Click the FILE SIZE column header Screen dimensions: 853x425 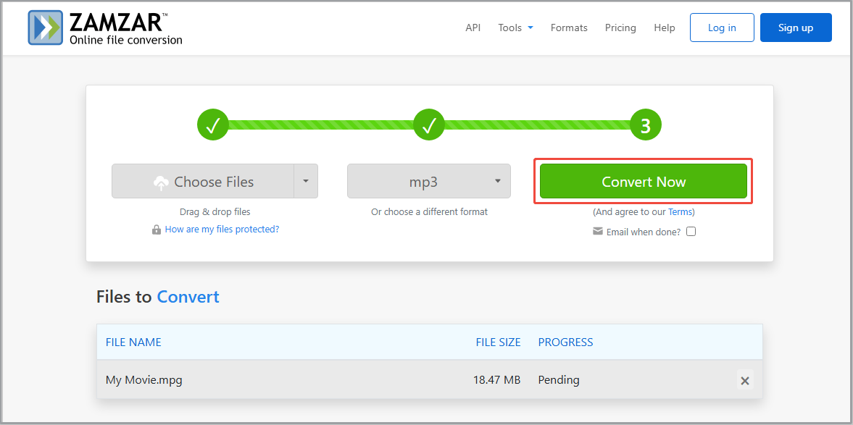click(x=499, y=342)
